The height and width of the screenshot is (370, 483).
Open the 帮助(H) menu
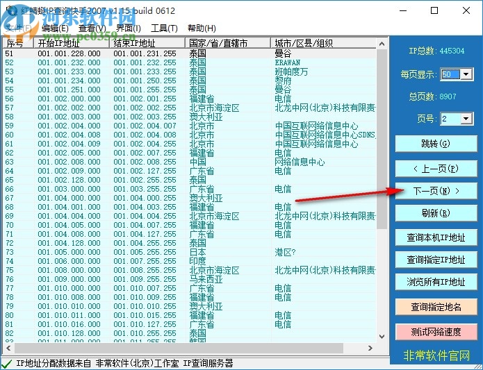202,28
